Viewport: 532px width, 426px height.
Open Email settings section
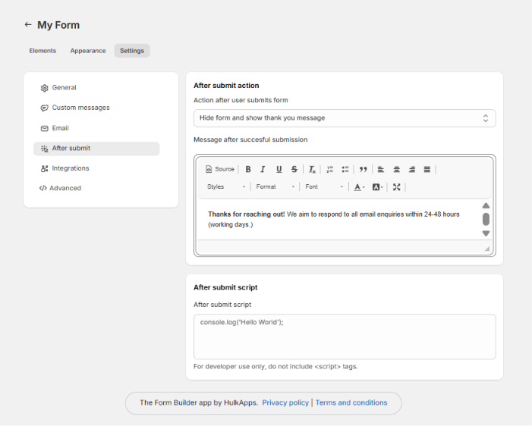pyautogui.click(x=96, y=128)
